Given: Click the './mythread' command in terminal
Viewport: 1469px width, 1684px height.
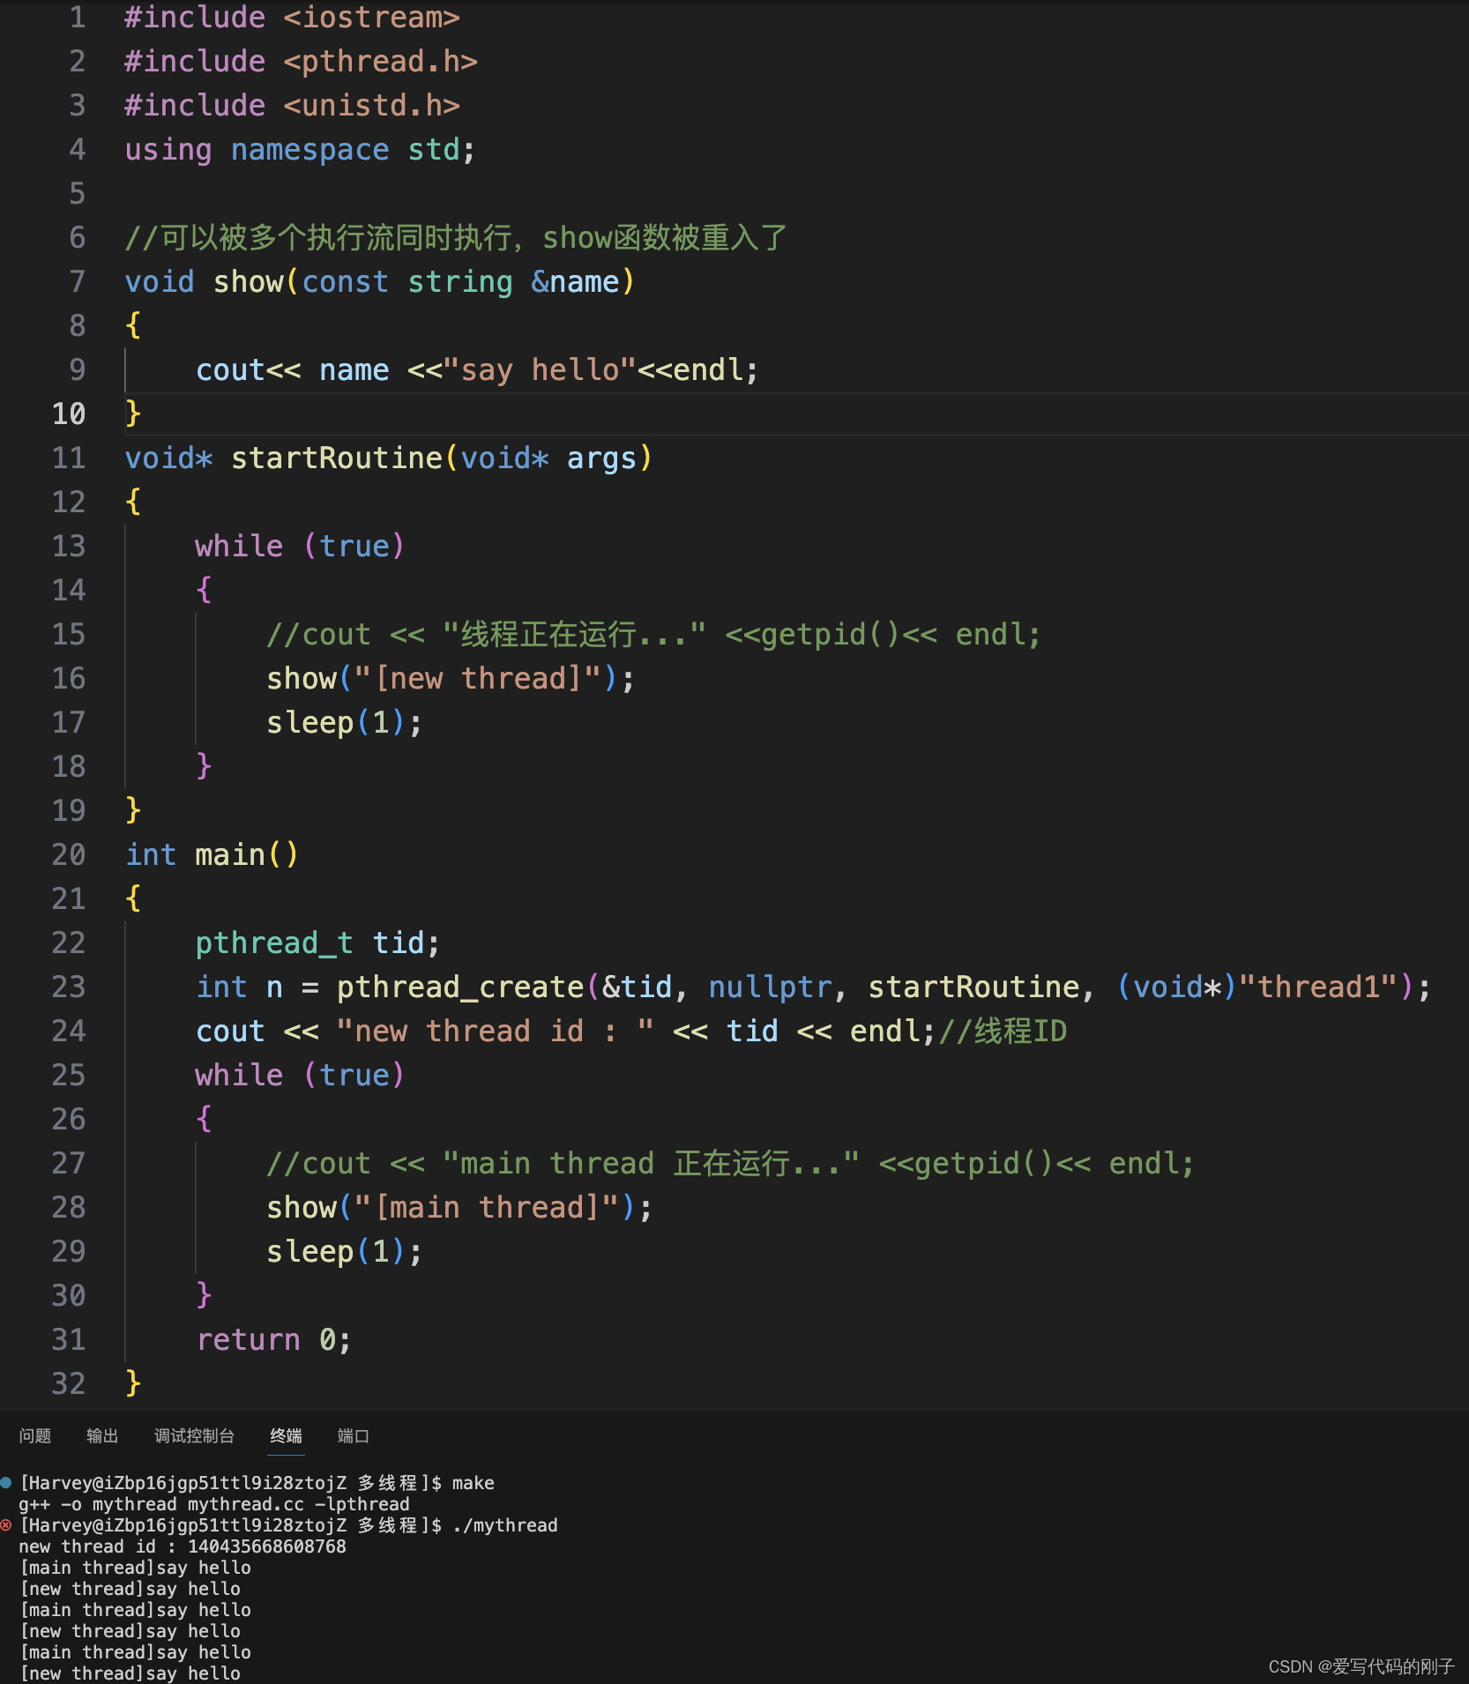Looking at the screenshot, I should (505, 1525).
